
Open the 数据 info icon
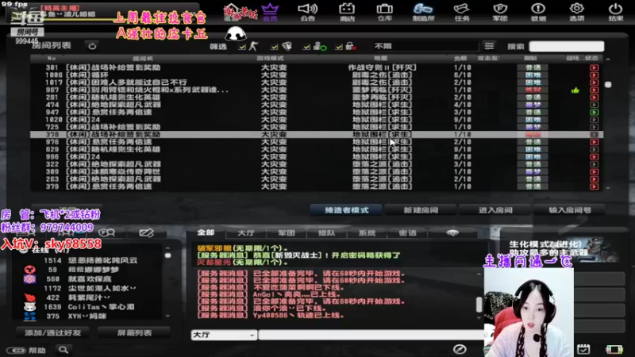click(538, 11)
